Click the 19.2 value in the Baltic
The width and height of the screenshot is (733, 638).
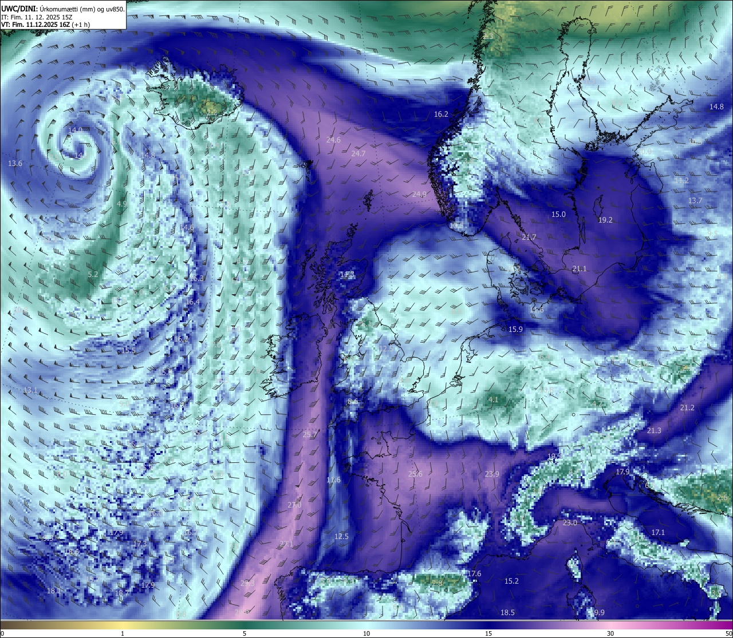point(605,220)
